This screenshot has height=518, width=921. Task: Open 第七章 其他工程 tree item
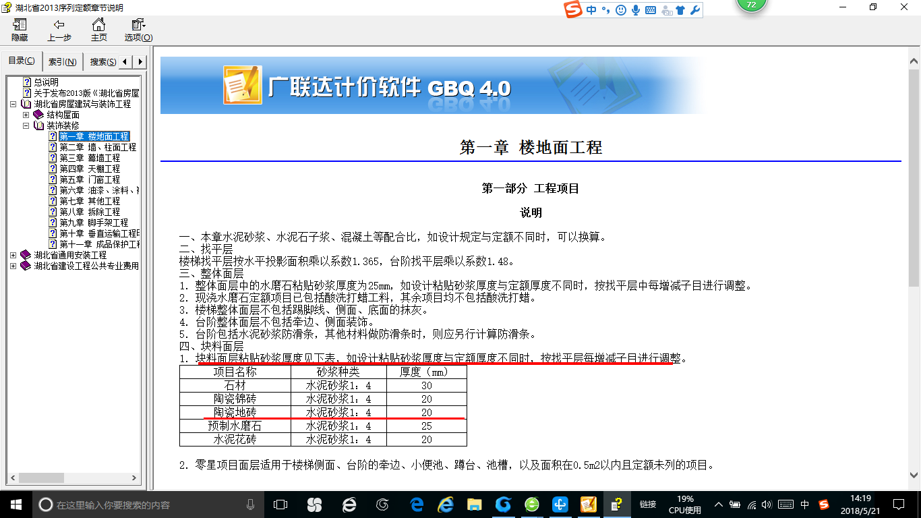pos(90,201)
